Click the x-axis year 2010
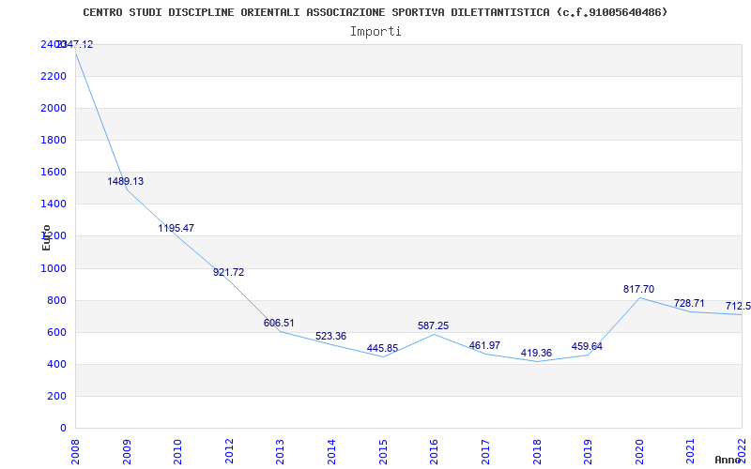This screenshot has width=751, height=469. pyautogui.click(x=177, y=451)
